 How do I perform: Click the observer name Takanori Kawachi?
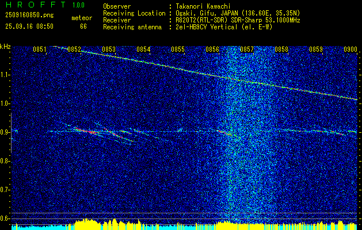tap(203, 6)
